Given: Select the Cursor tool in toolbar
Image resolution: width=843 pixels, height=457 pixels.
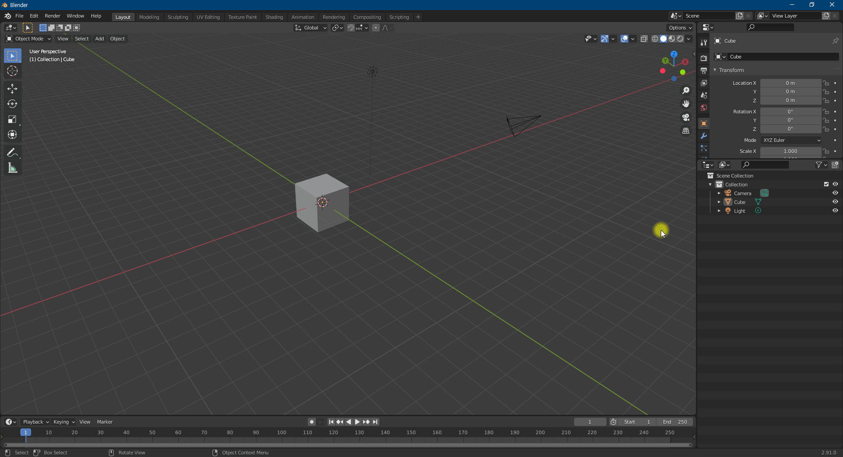Looking at the screenshot, I should click(12, 71).
